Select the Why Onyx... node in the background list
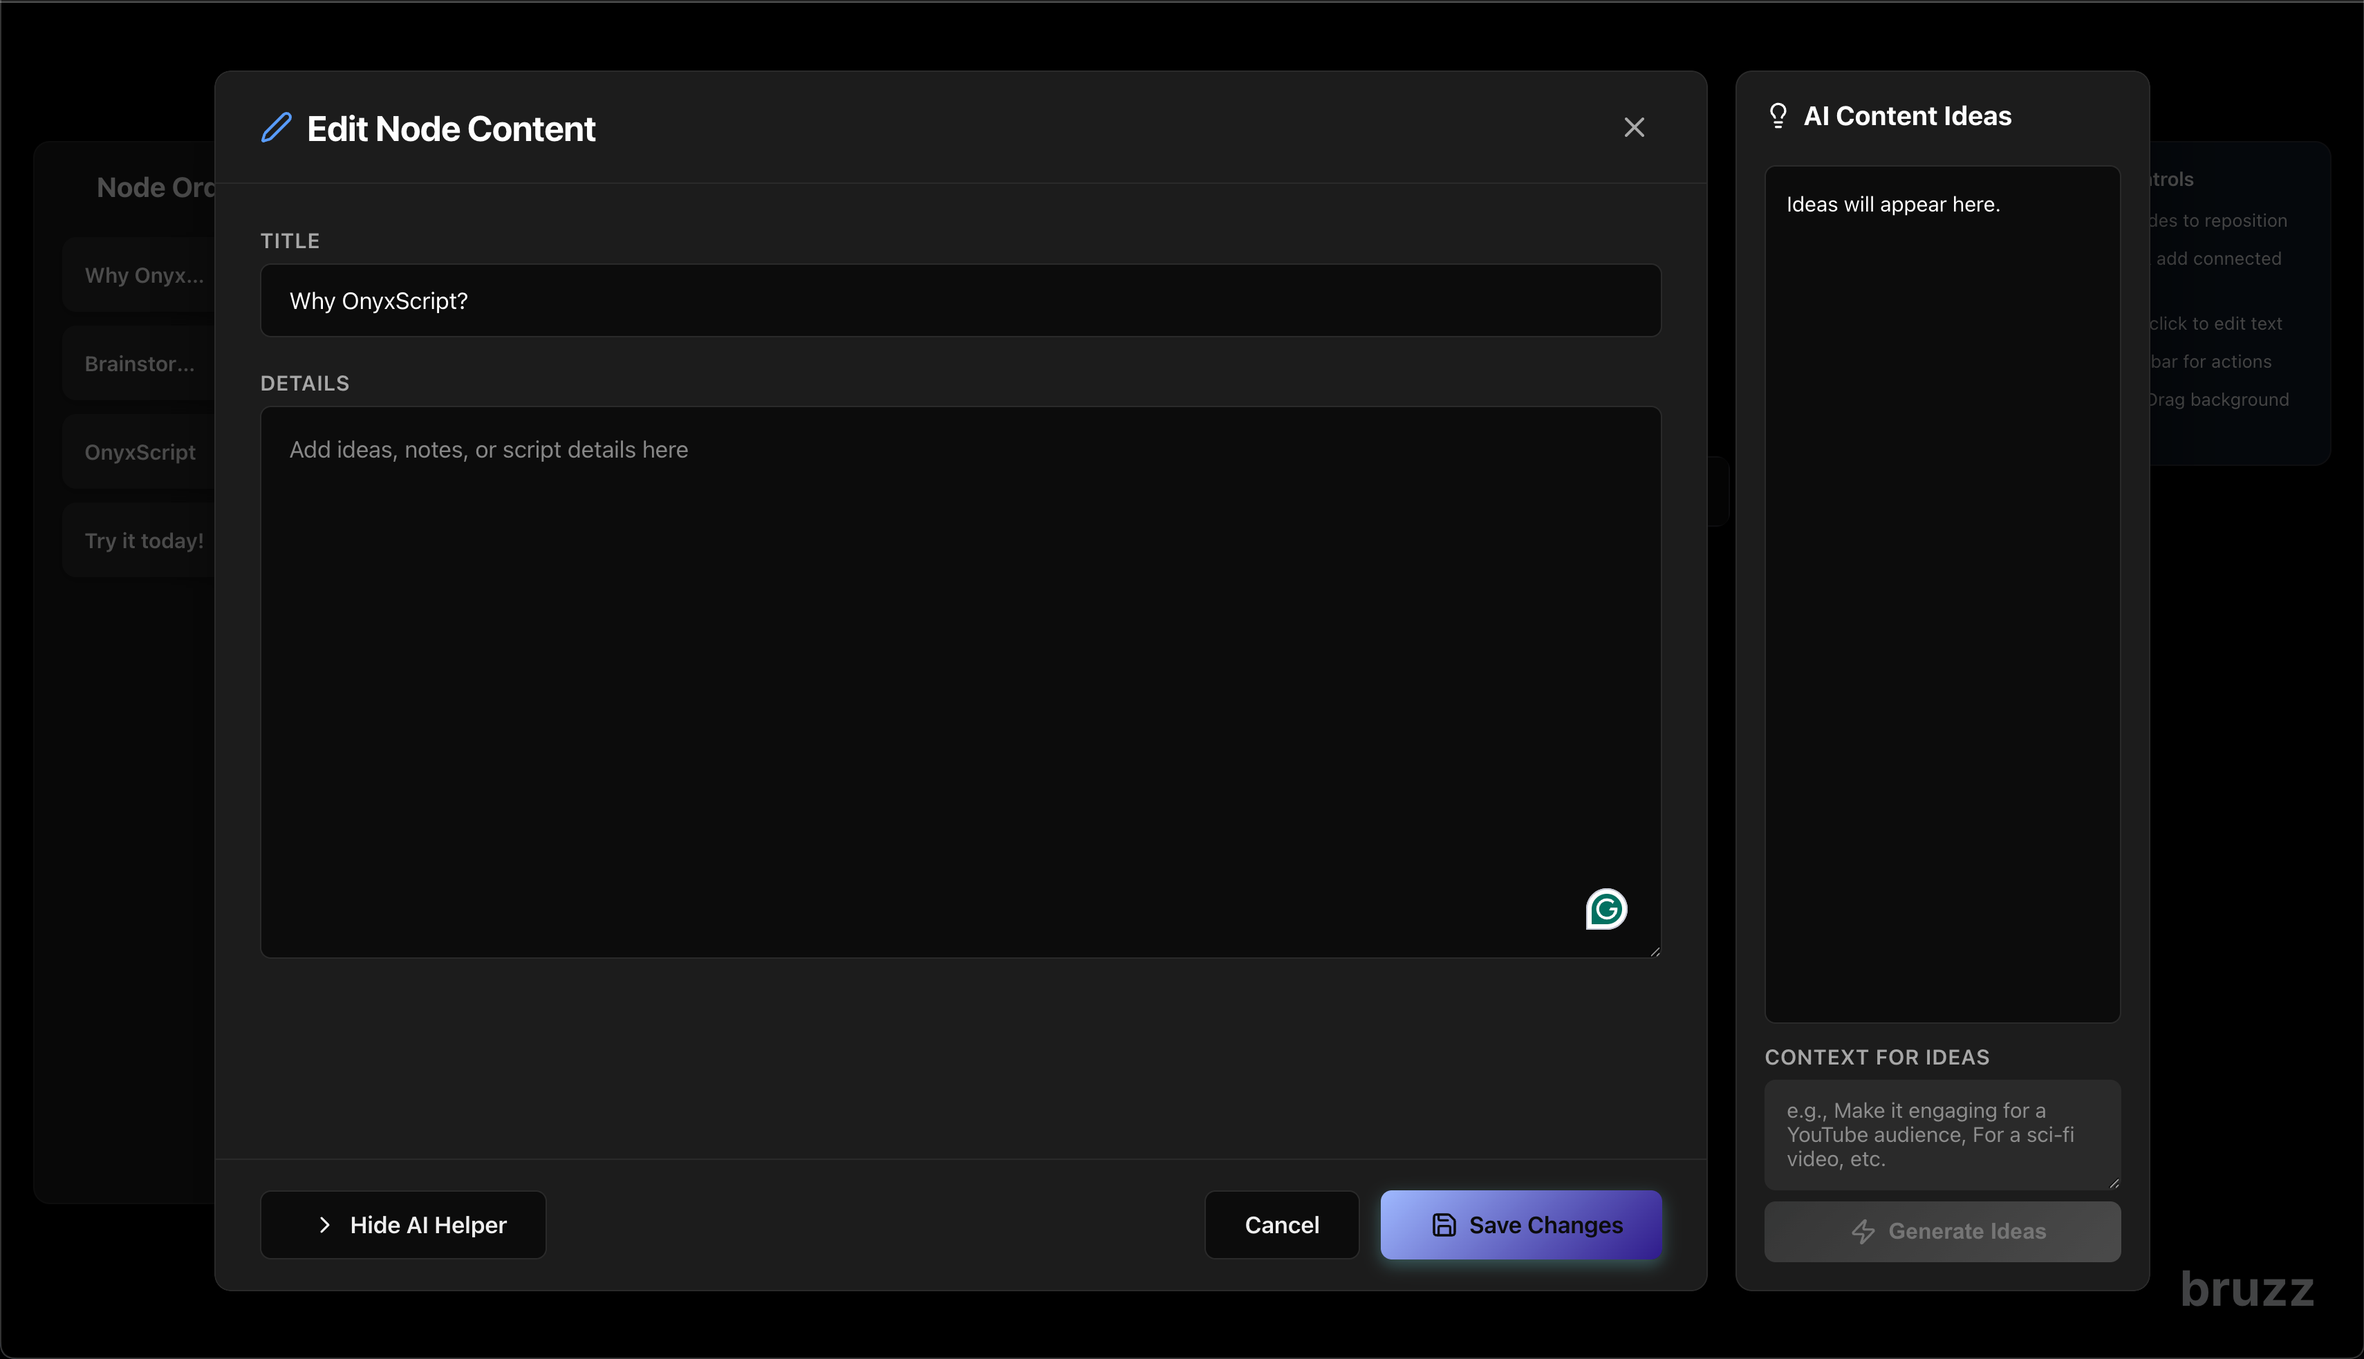Screen dimensions: 2364x1359 (140, 275)
